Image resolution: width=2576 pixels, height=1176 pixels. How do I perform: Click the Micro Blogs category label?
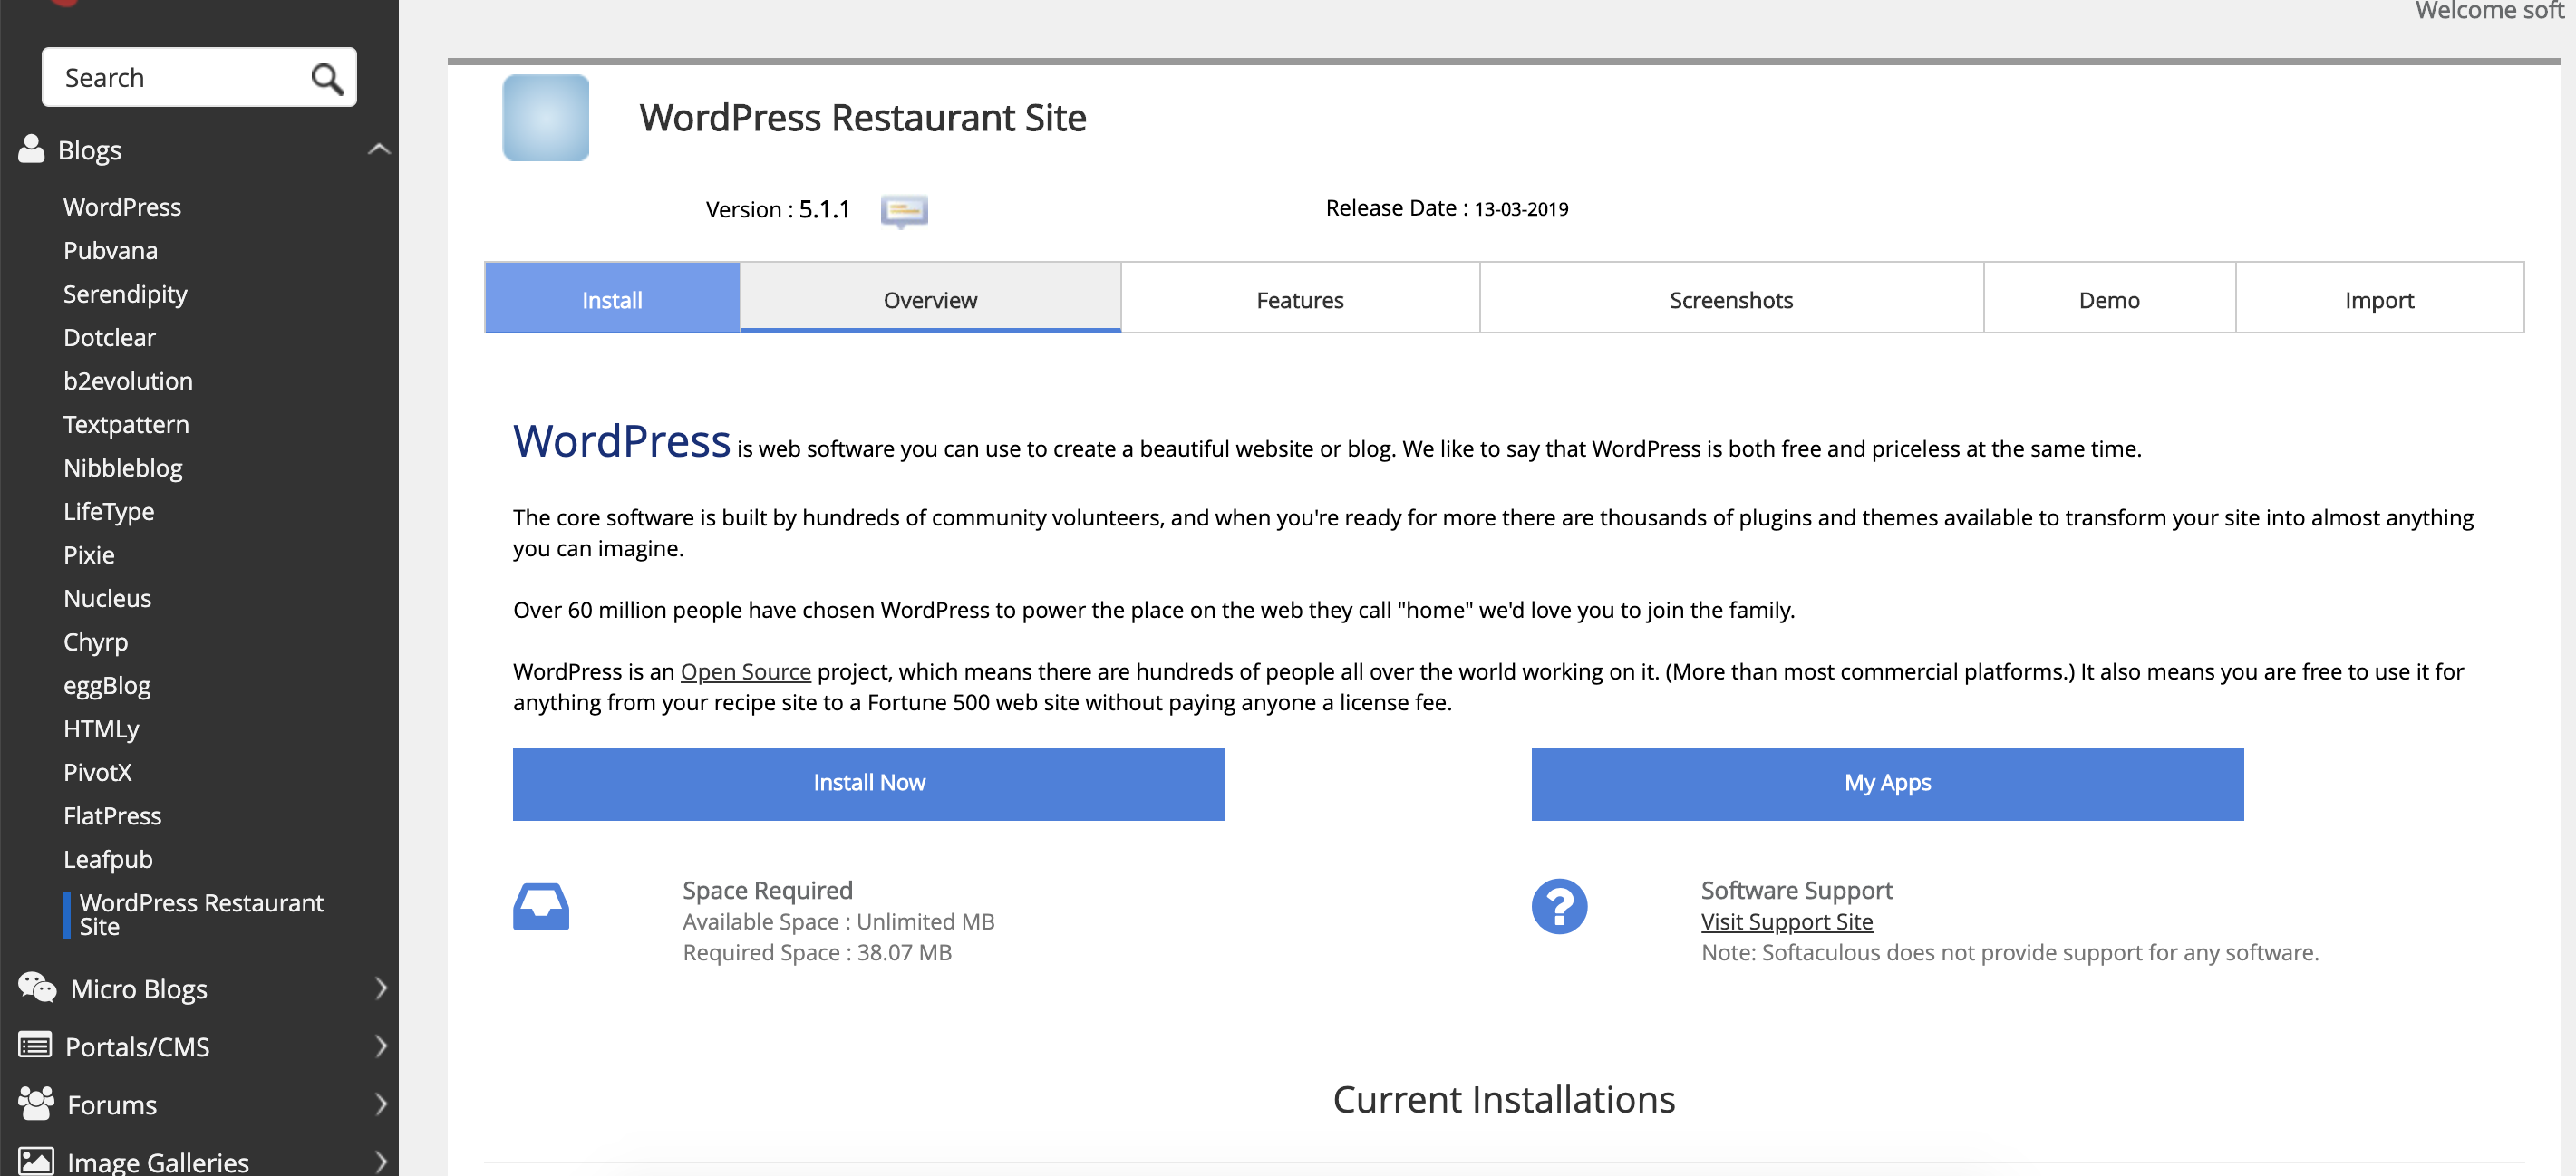(139, 988)
